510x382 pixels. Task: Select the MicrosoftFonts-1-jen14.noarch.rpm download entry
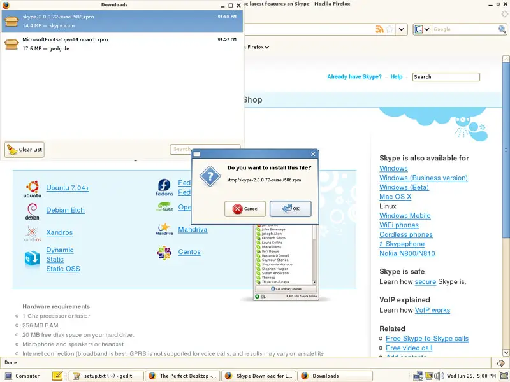click(x=122, y=44)
